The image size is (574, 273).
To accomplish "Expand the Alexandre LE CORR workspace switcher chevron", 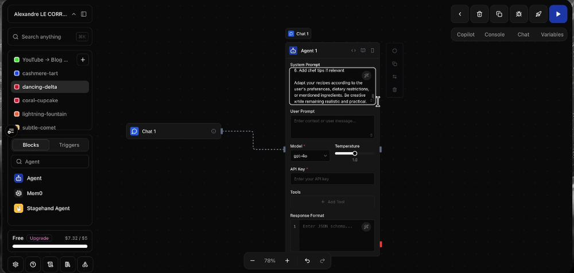I will click(x=74, y=14).
